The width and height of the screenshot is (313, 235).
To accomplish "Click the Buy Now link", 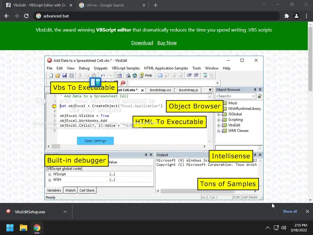I will pos(167,43).
